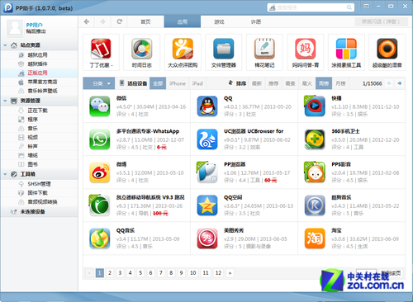Image resolution: width=413 pixels, height=302 pixels.
Task: Open featured app 涂鸦素描工具
Action: click(x=346, y=52)
